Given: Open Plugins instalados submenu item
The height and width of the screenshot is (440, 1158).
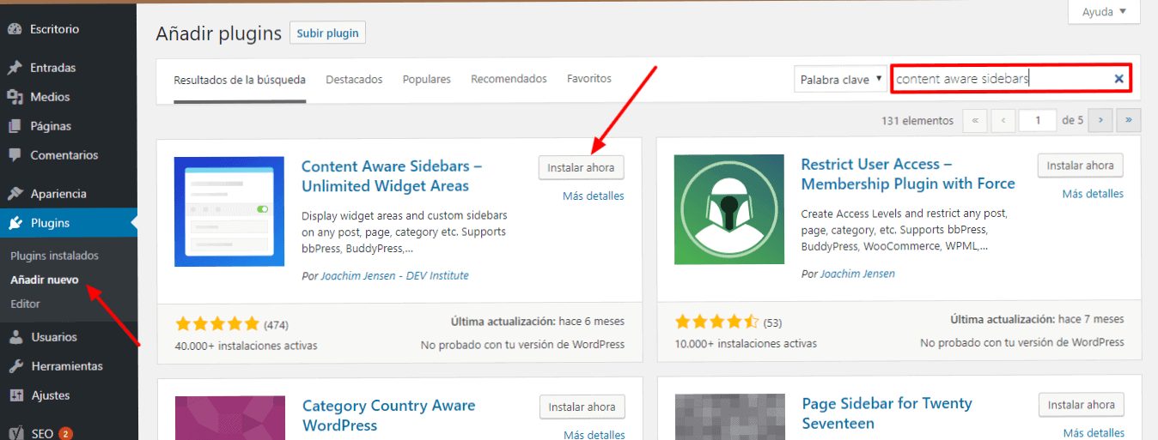Looking at the screenshot, I should pos(55,256).
